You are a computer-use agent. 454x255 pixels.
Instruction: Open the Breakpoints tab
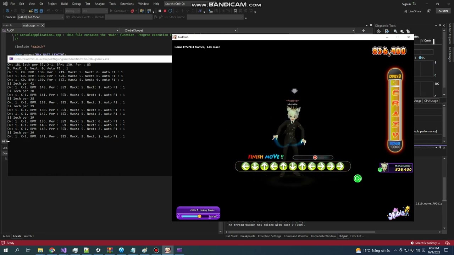(248, 236)
